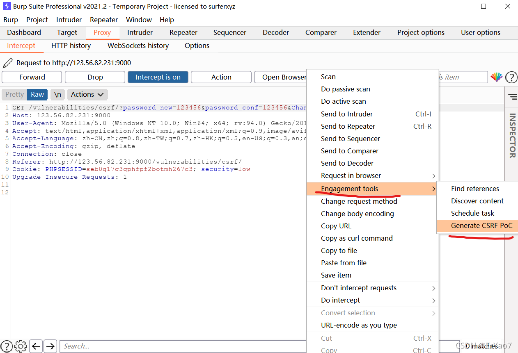Click the Open Browser button

[281, 77]
